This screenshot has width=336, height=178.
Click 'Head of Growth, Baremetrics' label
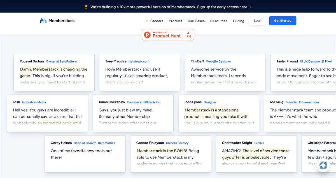tap(94, 143)
